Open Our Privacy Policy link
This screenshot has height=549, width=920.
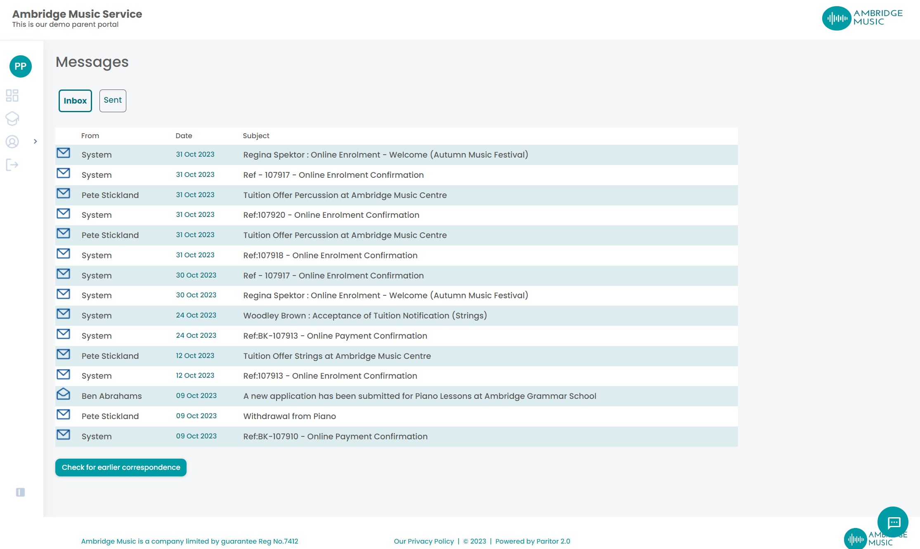point(423,541)
